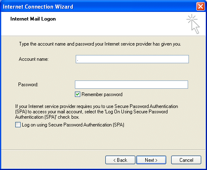The width and height of the screenshot is (207, 170).
Task: Cancel the wizard
Action: [x=186, y=160]
